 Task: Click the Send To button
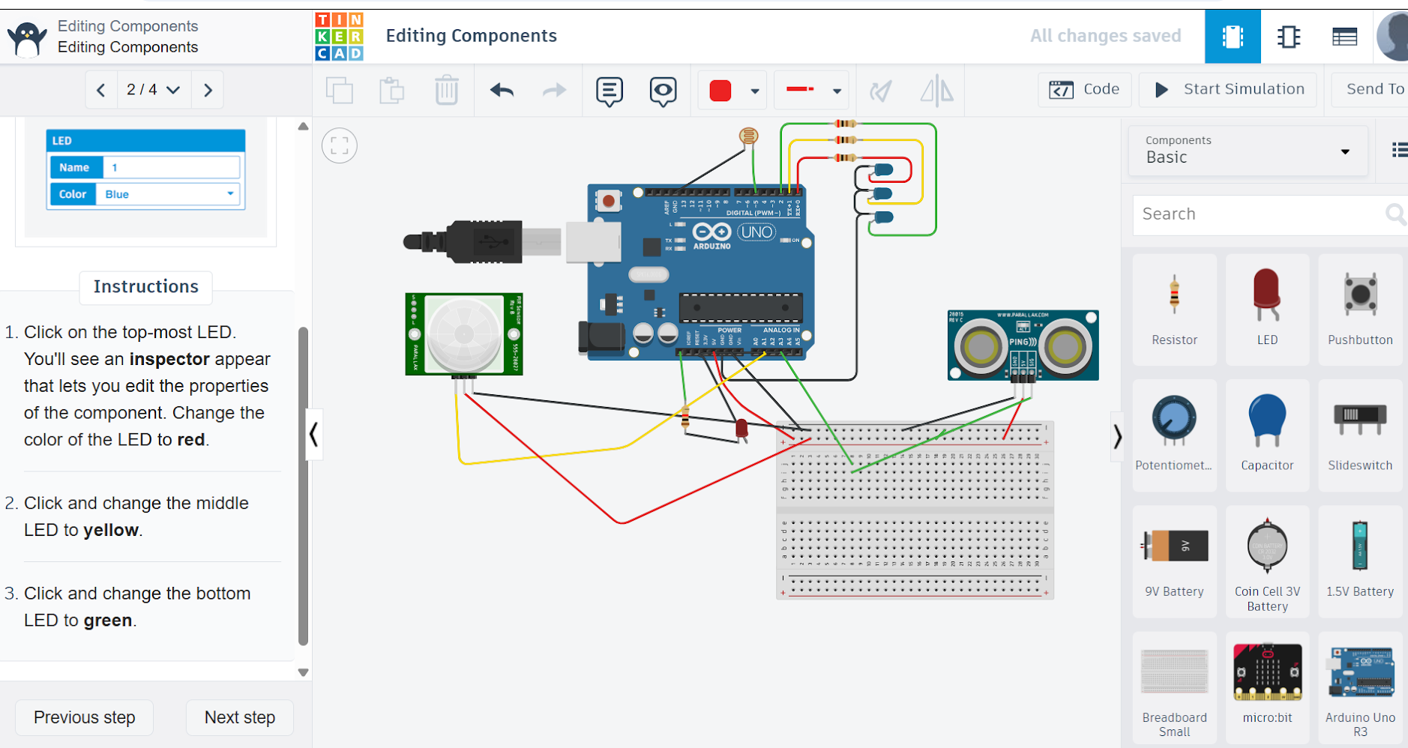(1371, 89)
